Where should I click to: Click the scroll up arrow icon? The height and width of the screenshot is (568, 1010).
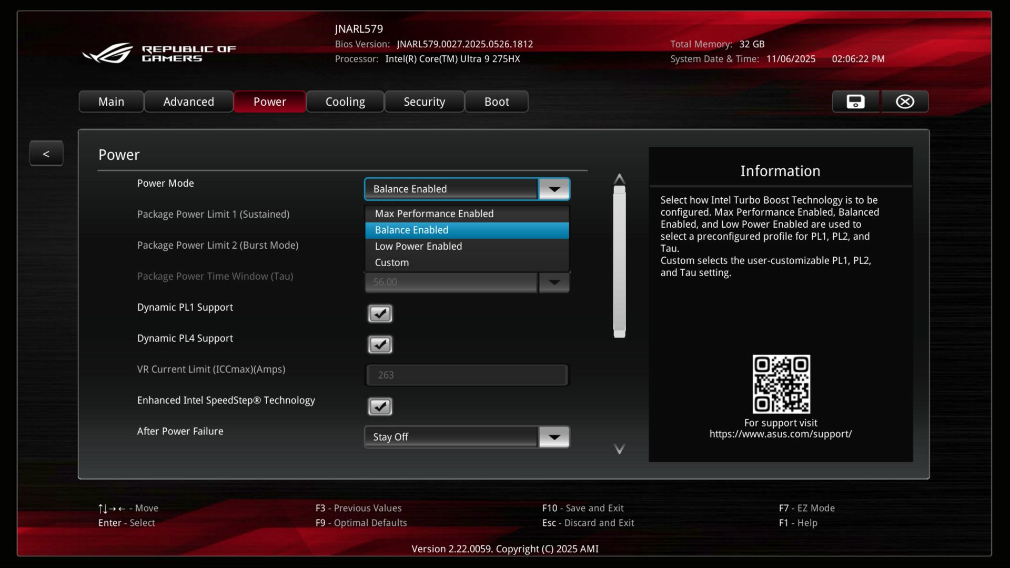[619, 179]
